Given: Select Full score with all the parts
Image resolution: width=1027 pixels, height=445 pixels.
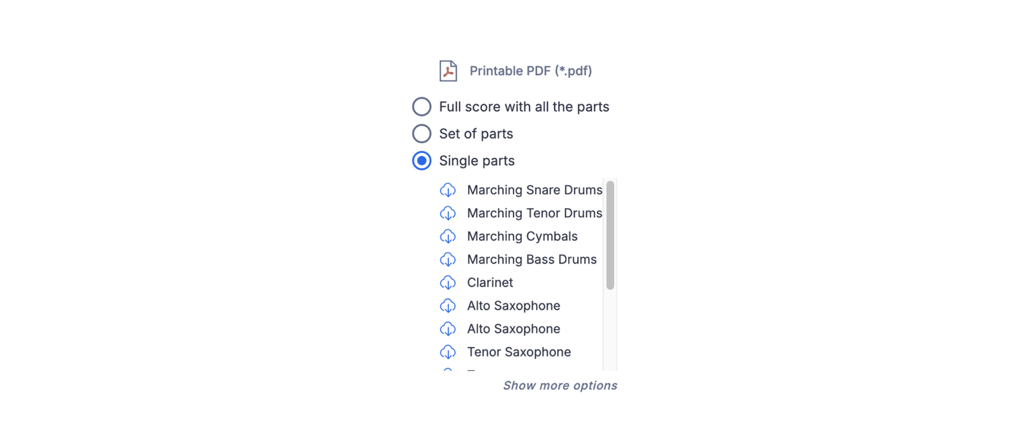Looking at the screenshot, I should point(422,106).
